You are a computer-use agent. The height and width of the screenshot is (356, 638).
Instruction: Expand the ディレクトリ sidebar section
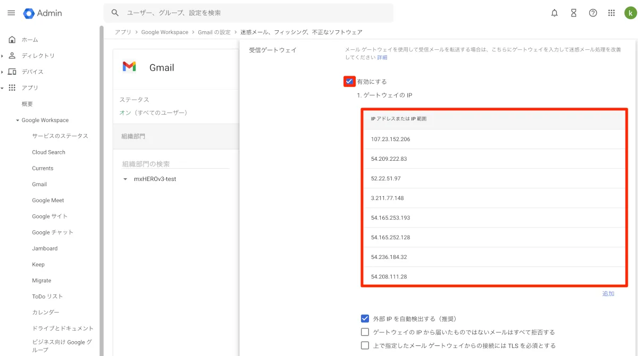tap(3, 56)
